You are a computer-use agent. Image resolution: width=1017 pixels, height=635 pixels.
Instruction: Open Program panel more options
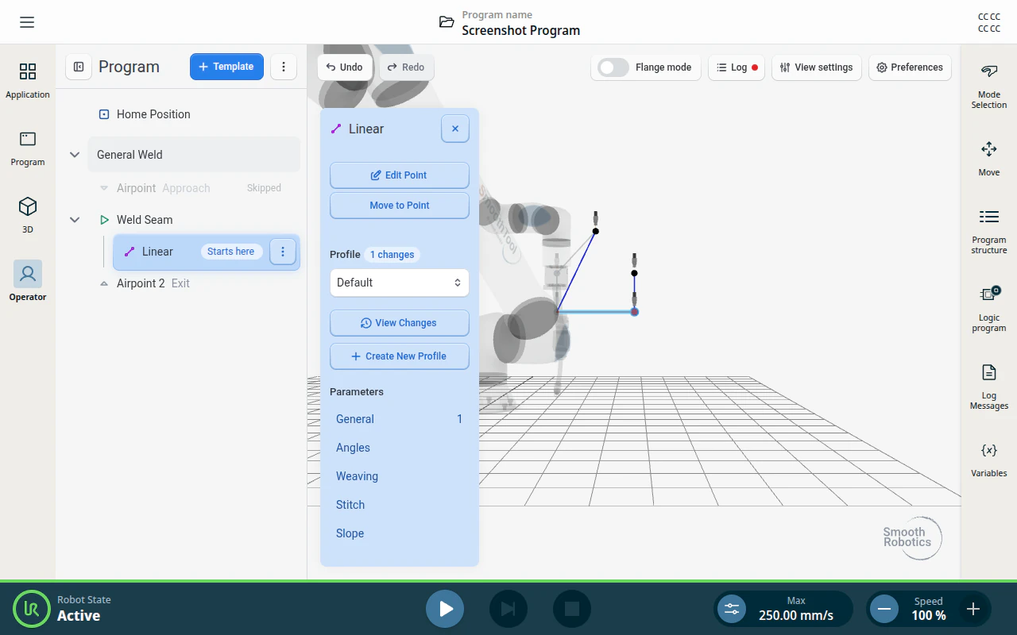(x=284, y=67)
